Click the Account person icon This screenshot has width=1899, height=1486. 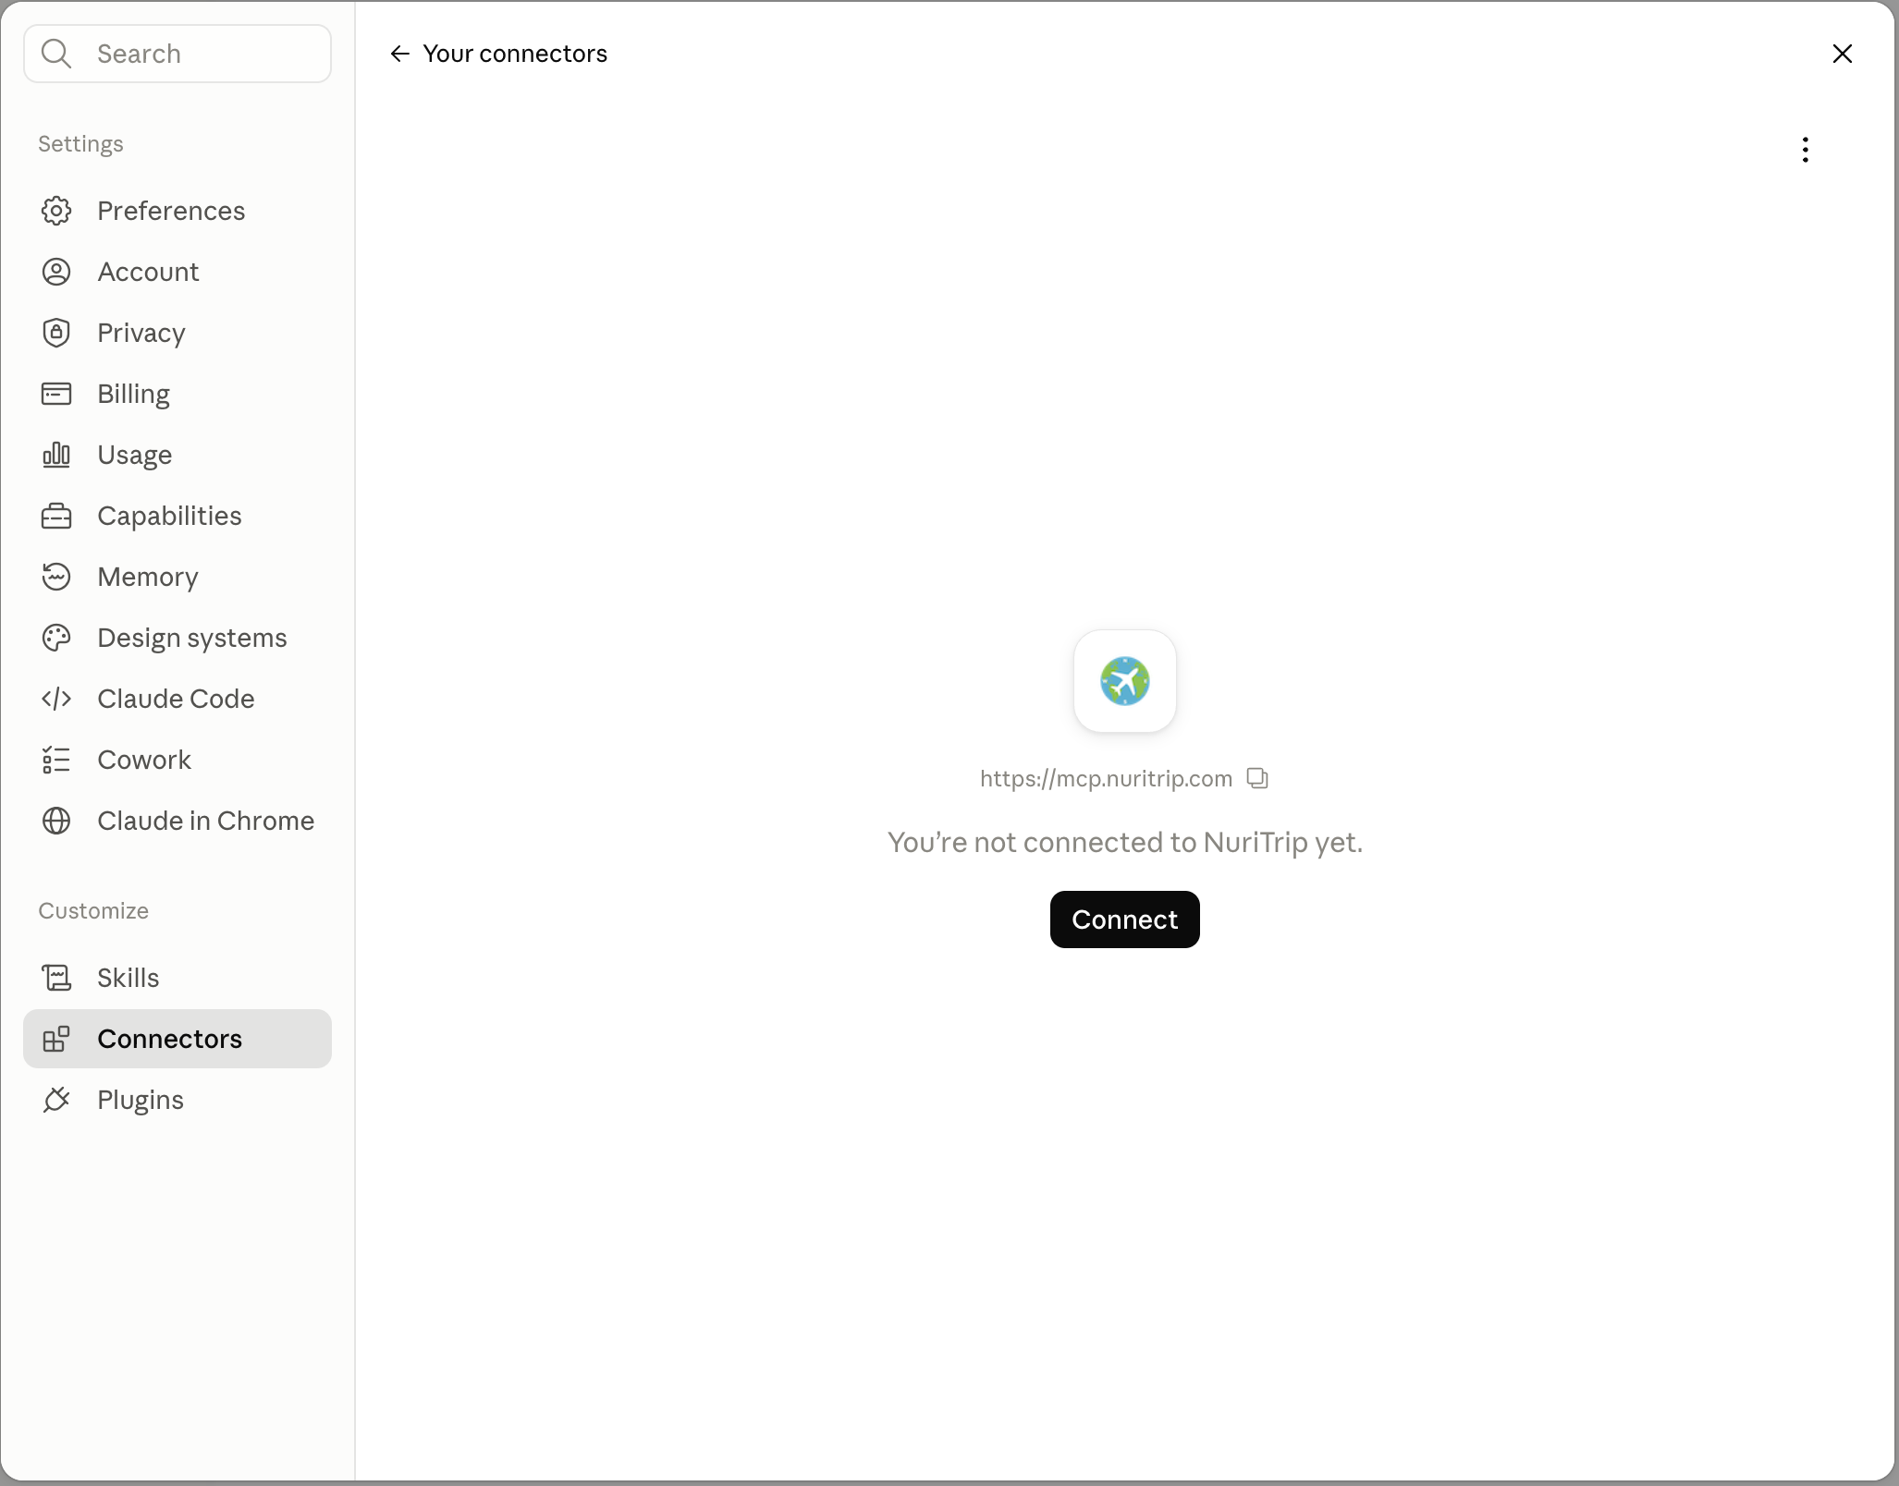[x=56, y=272]
